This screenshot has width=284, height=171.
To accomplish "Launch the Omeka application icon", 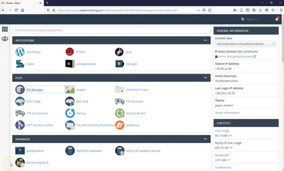I will (70, 52).
